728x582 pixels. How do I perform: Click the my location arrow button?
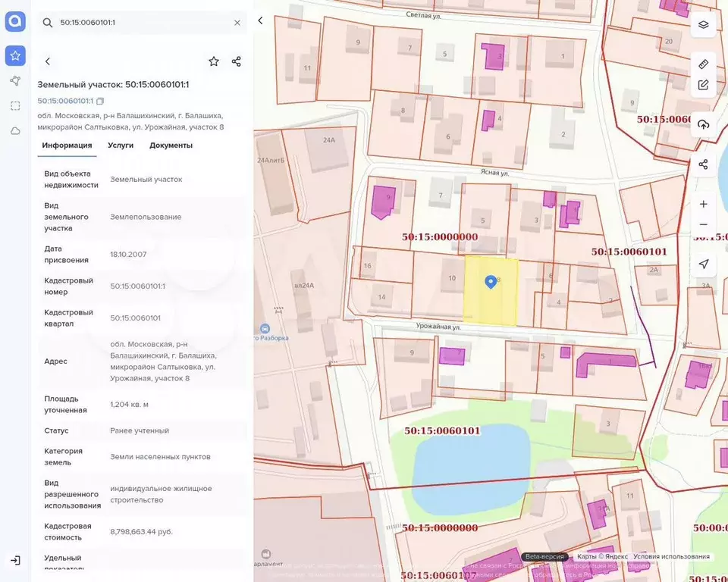704,264
